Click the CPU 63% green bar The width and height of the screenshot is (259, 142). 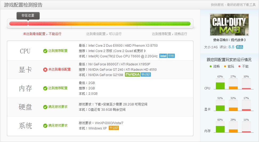pos(220,86)
